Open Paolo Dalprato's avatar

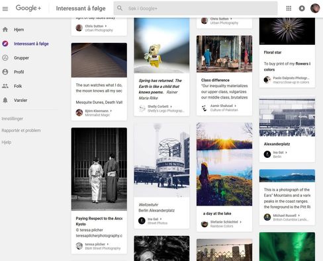pos(267,80)
